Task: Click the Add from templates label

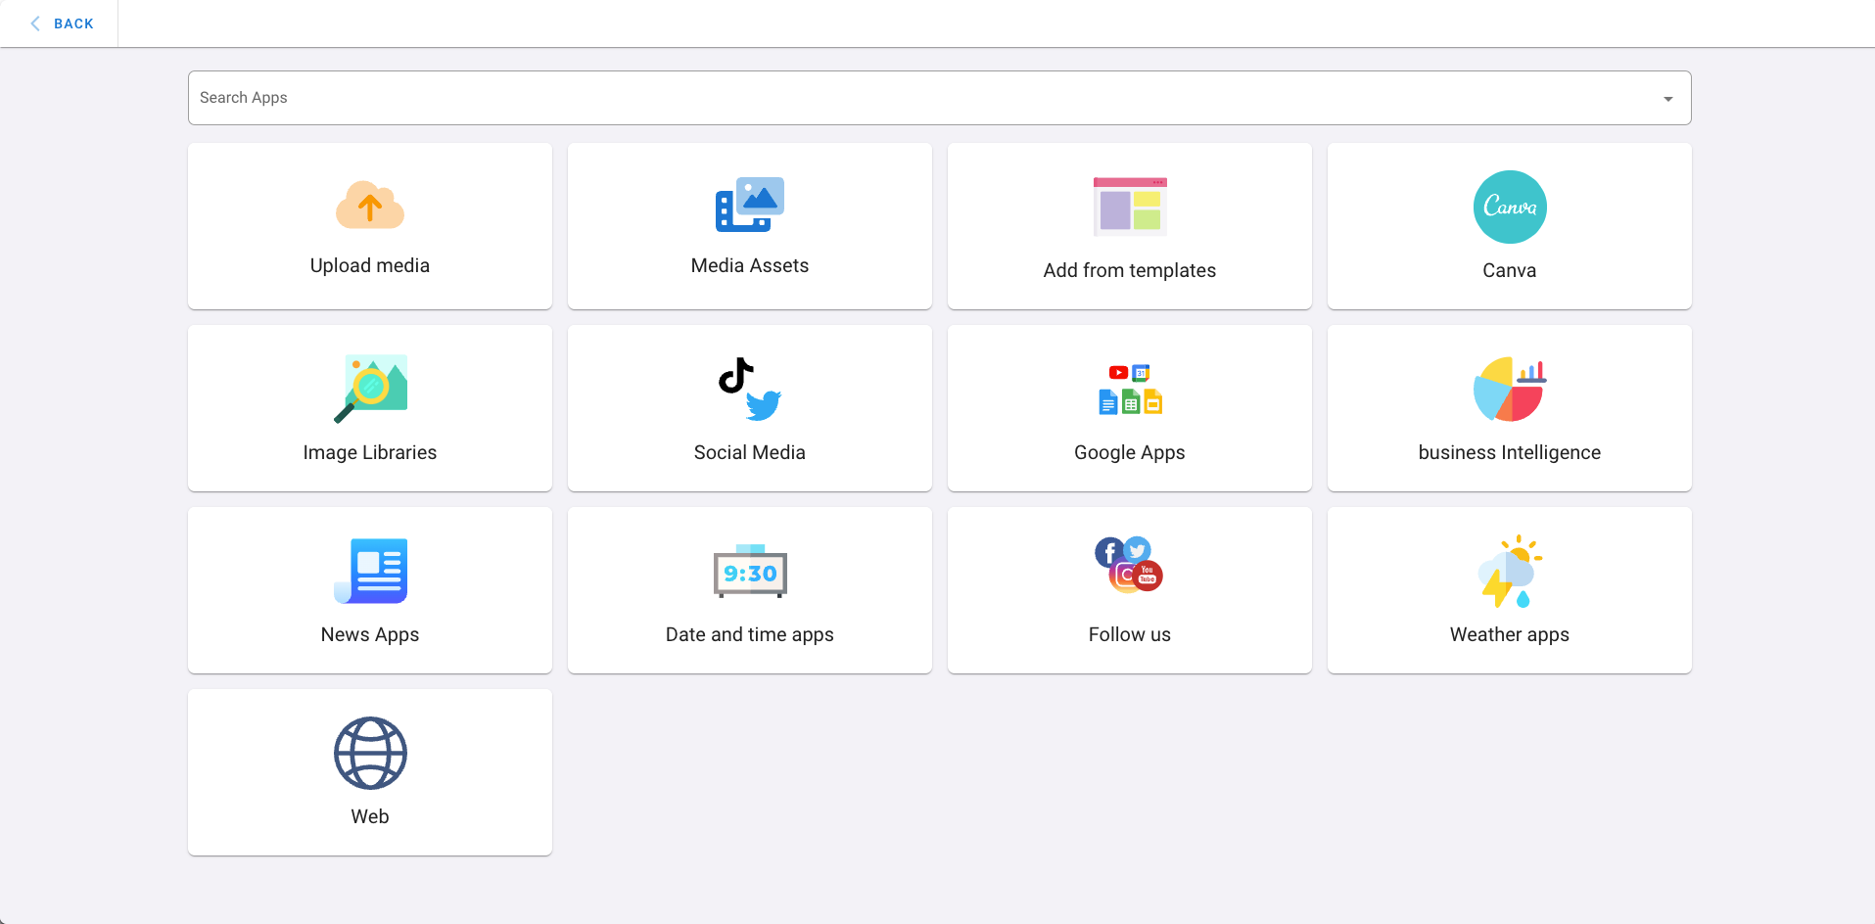Action: (1130, 270)
